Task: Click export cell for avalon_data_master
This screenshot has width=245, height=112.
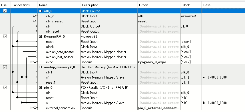Action: point(159,52)
